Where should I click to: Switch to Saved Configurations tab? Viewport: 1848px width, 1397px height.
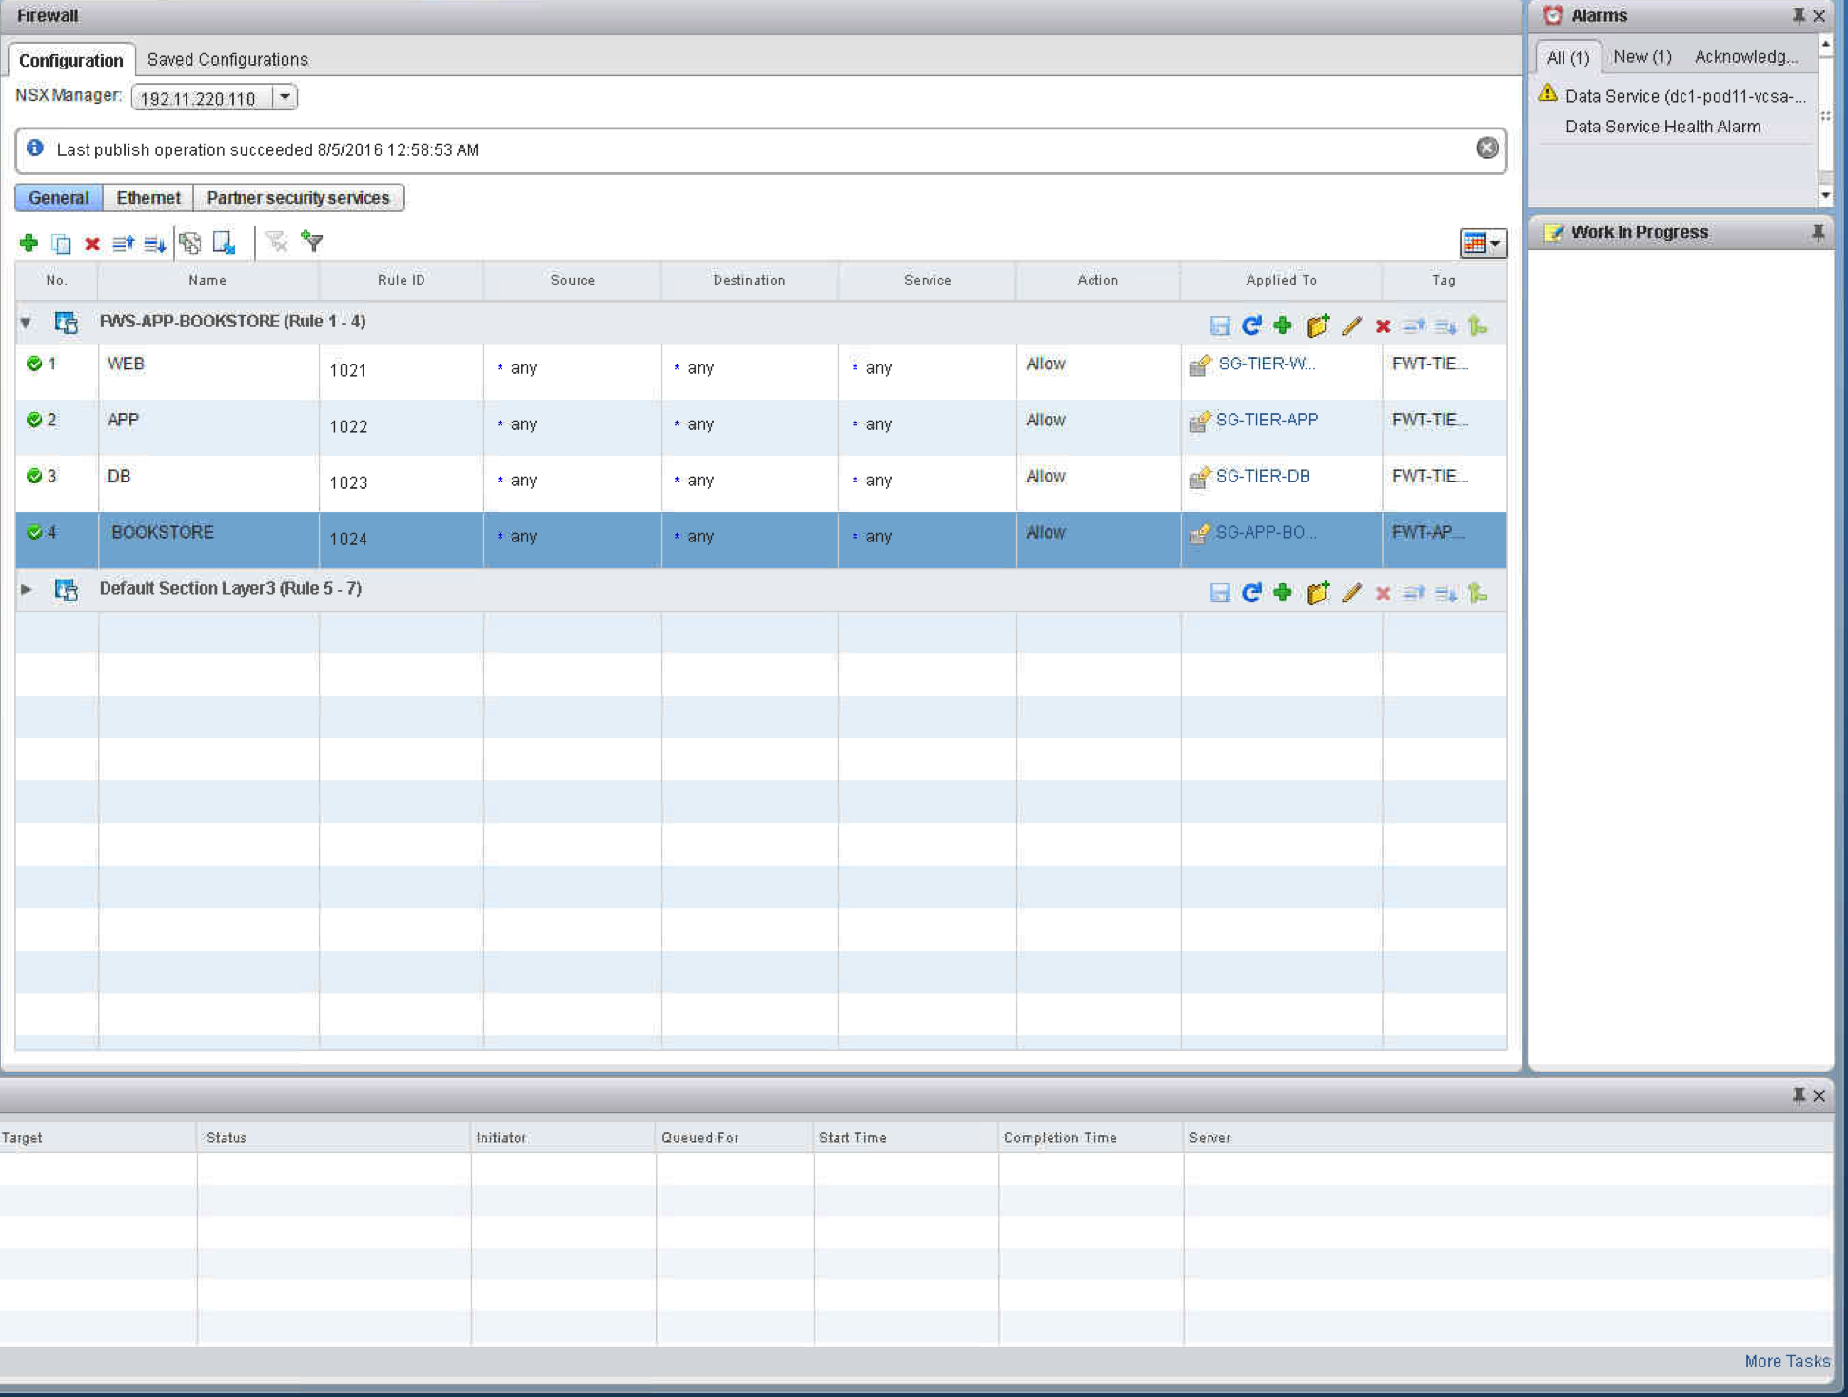click(x=227, y=59)
